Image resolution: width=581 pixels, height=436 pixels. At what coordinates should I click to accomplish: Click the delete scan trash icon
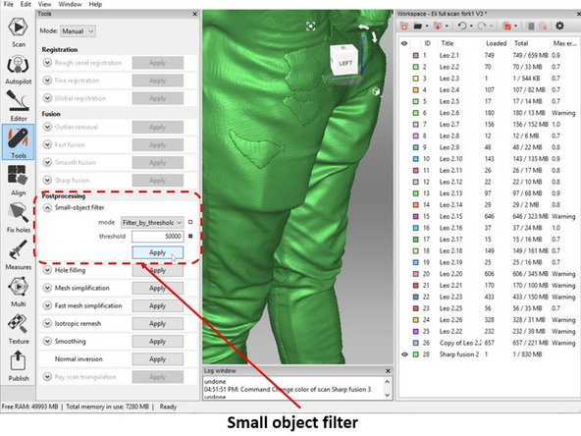[x=544, y=27]
